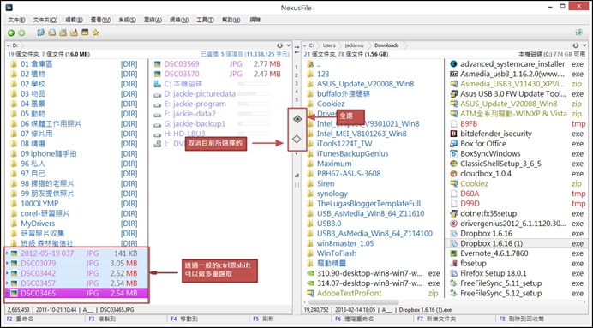Screen dimensions: 593x328
Task: Click the blue window icon beside the star
Action: tap(85, 33)
